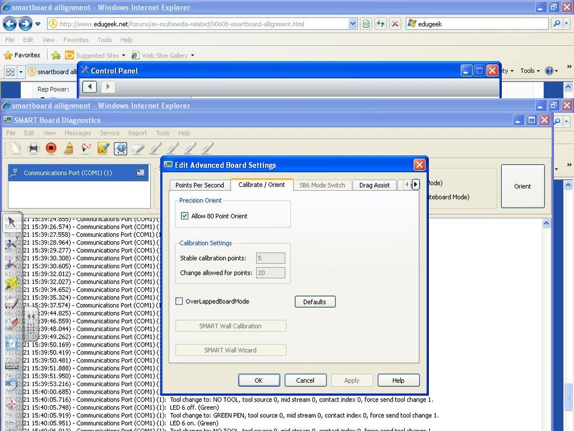The height and width of the screenshot is (431, 574).
Task: Click the broom clear-log icon
Action: [68, 148]
